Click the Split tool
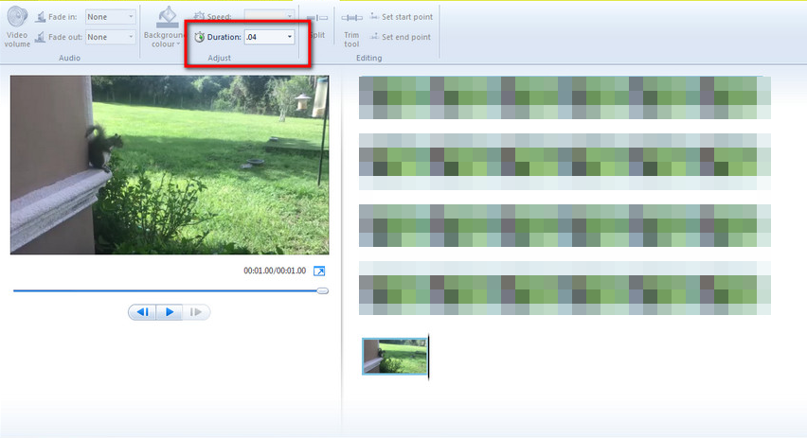 317,26
